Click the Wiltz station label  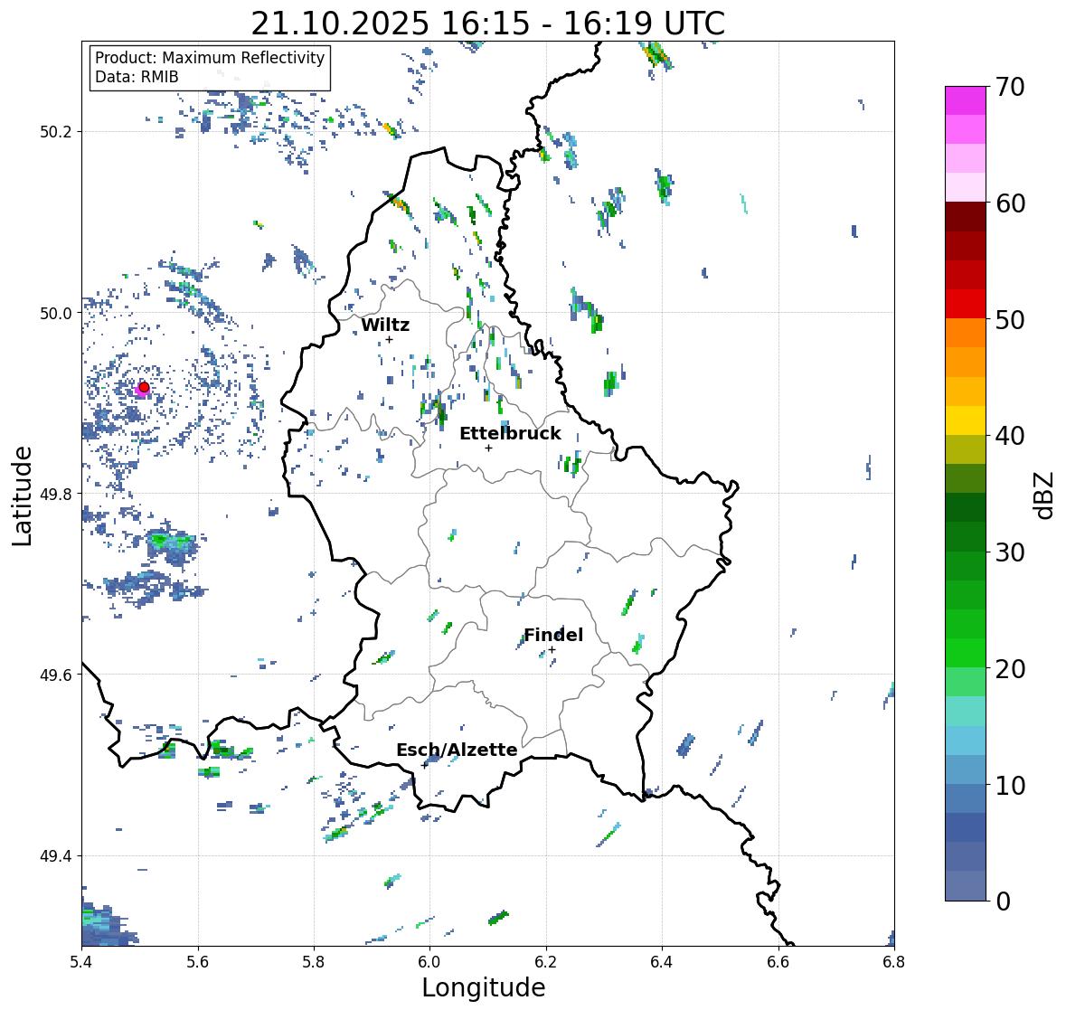coord(385,325)
